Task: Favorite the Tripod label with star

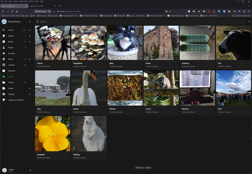Action: pyautogui.click(x=38, y=57)
